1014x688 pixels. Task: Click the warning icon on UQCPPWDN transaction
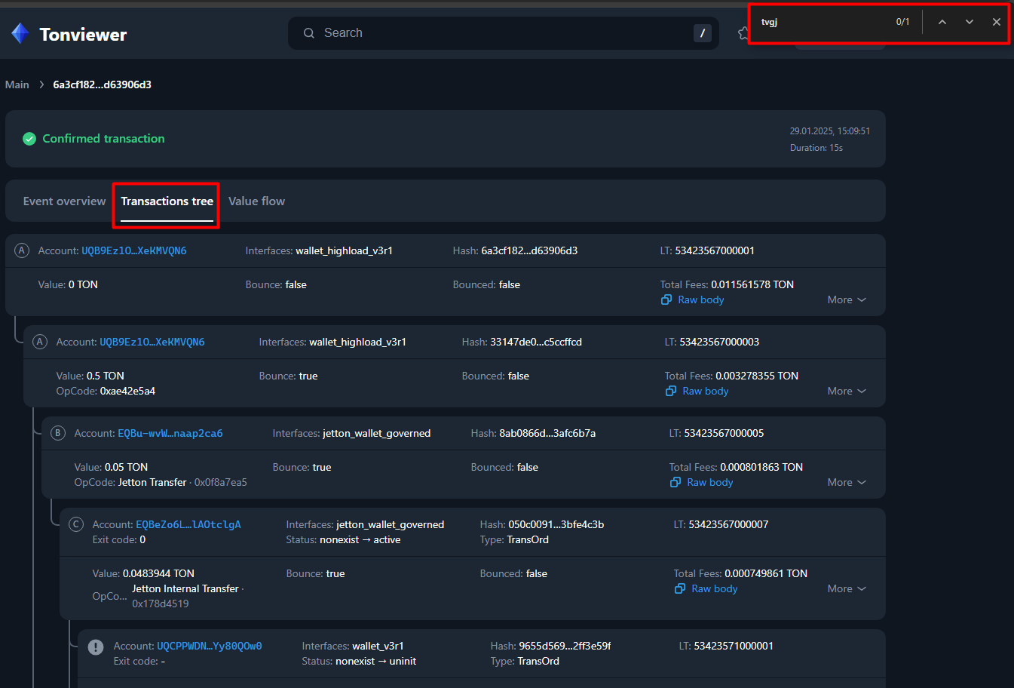point(96,647)
